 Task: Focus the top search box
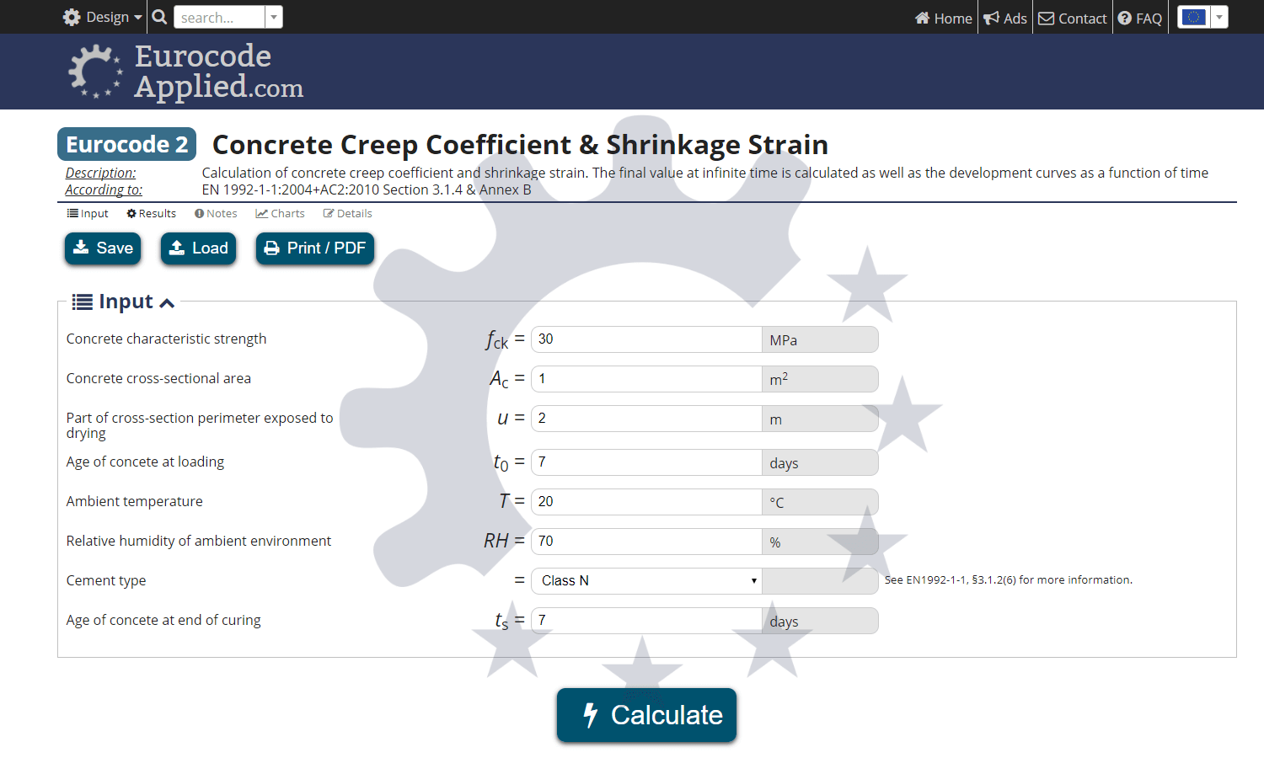pyautogui.click(x=219, y=17)
